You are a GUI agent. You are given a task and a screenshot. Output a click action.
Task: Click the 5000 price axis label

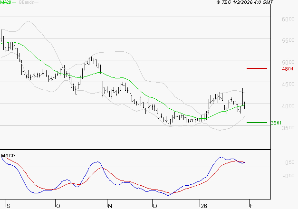[288, 62]
